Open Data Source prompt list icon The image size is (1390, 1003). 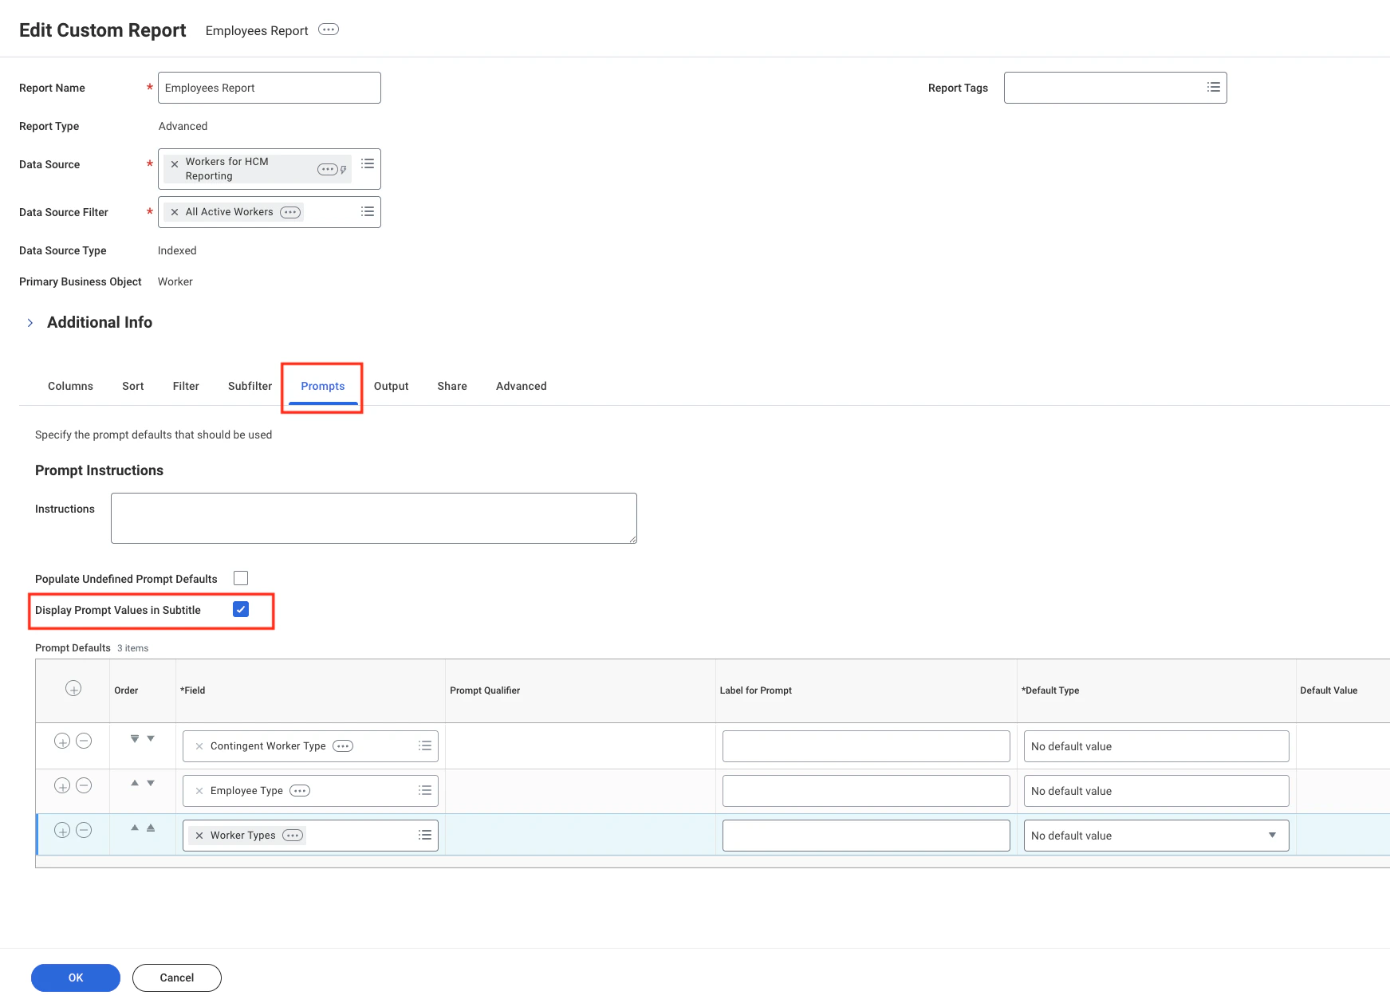pos(368,163)
